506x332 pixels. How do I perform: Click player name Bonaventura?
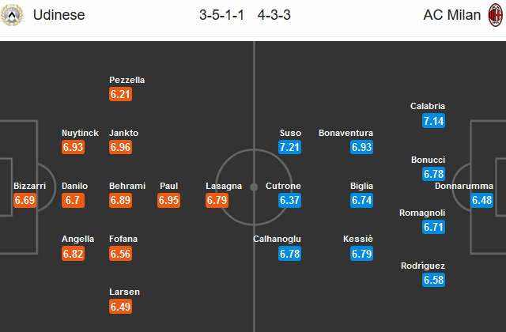tap(346, 133)
